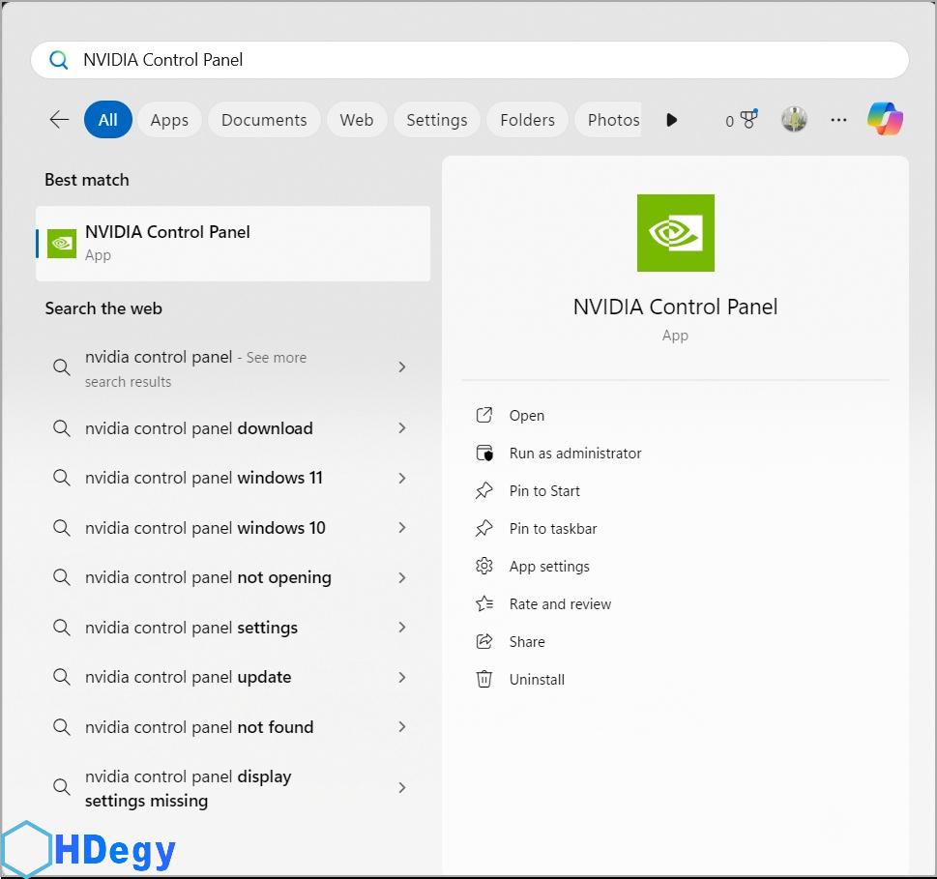Expand the 'nvidia control panel not opening' chevron

click(x=402, y=577)
